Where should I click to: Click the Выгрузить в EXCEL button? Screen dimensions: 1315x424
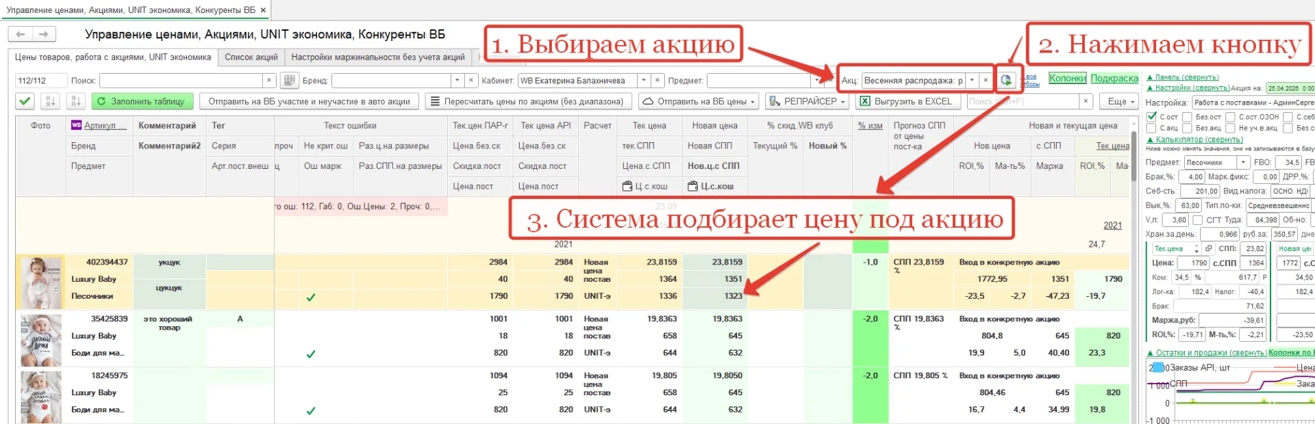point(907,101)
